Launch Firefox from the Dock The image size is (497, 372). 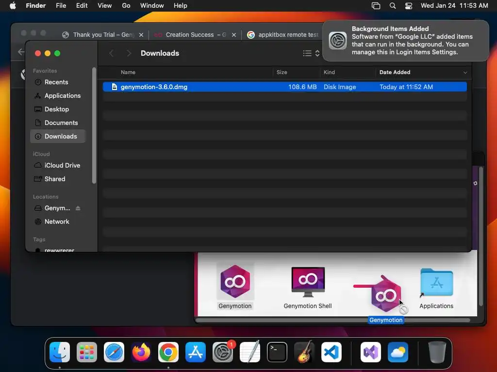coord(141,352)
